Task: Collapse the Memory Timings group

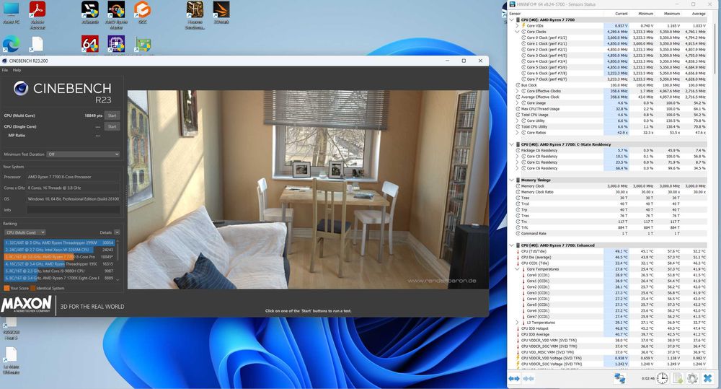Action: 512,180
